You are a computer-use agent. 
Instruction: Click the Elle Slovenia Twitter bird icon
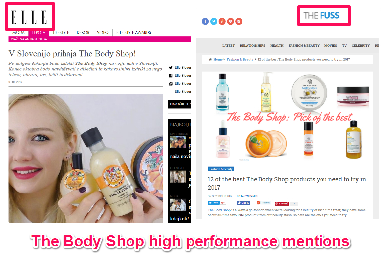point(170,68)
